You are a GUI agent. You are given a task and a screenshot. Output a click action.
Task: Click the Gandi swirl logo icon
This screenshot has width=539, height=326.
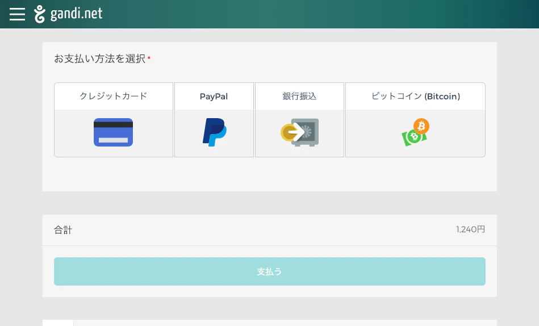point(40,14)
